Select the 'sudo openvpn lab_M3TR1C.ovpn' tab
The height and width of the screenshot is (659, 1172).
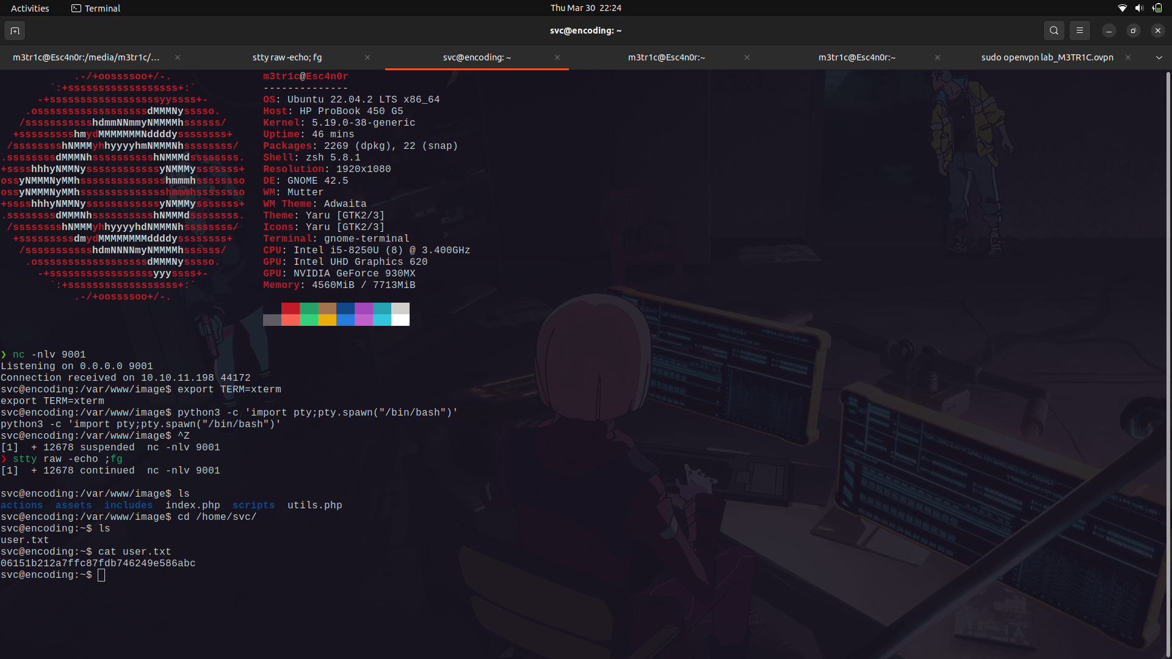click(x=1046, y=57)
